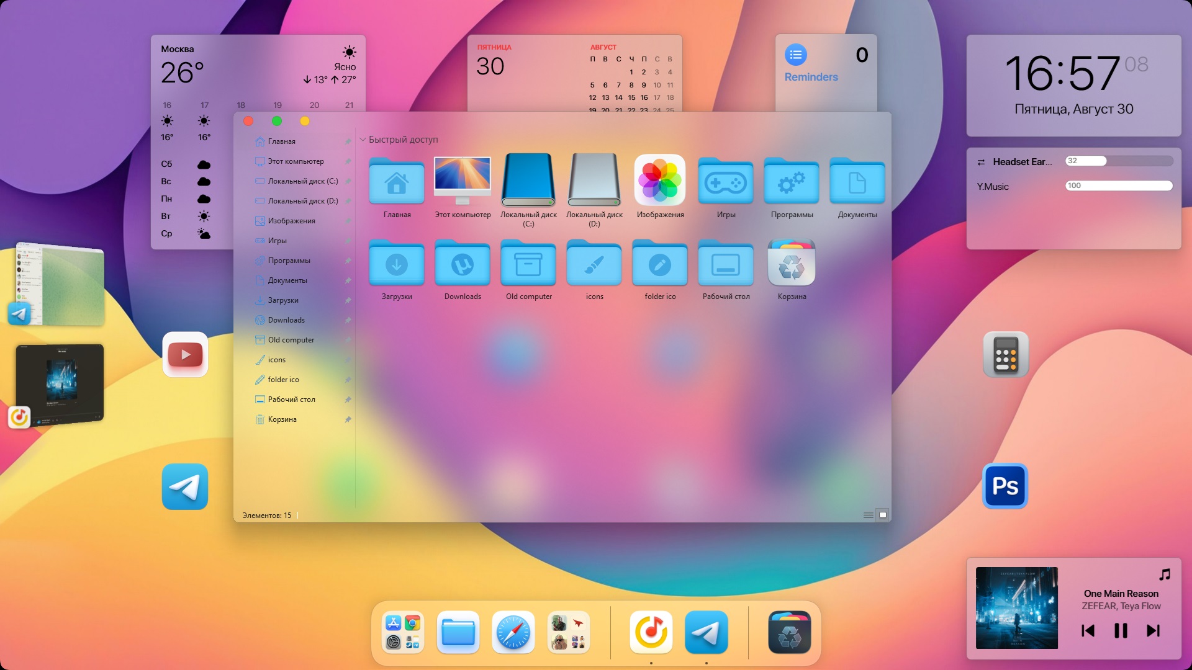This screenshot has width=1192, height=670.
Task: Open Рабочий стол folder in grid
Action: [726, 263]
